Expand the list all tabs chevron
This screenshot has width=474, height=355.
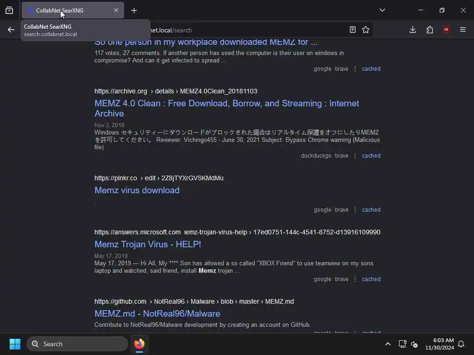(382, 10)
